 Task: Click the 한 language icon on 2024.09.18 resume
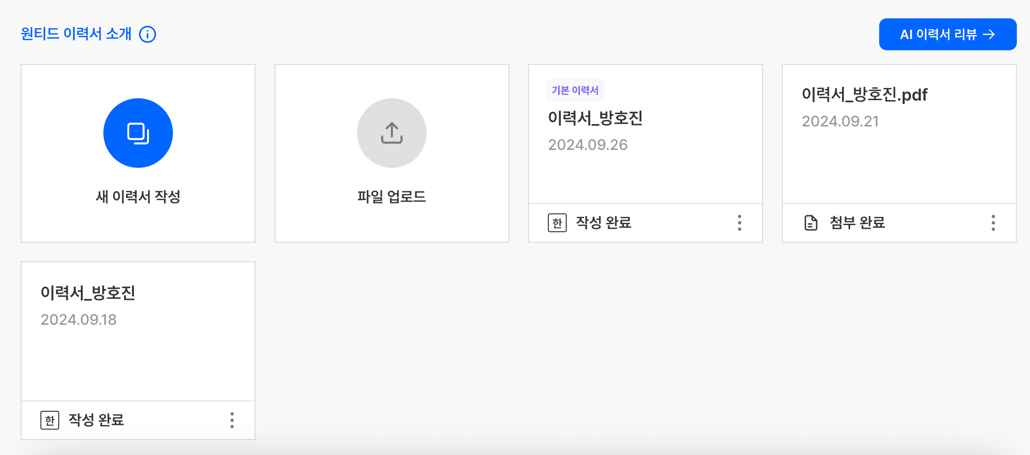(50, 420)
